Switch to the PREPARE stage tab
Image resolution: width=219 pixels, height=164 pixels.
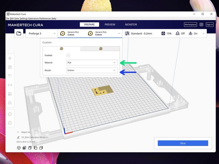pos(90,24)
